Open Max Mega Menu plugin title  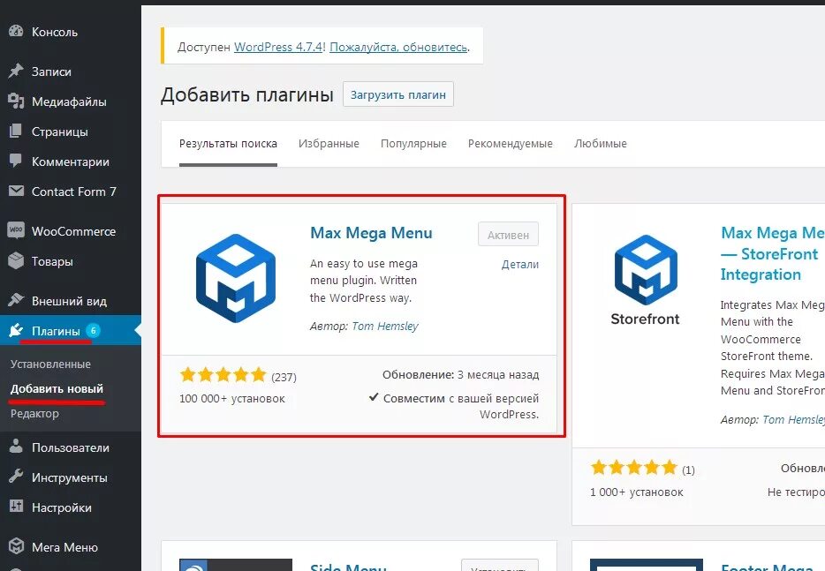click(371, 233)
